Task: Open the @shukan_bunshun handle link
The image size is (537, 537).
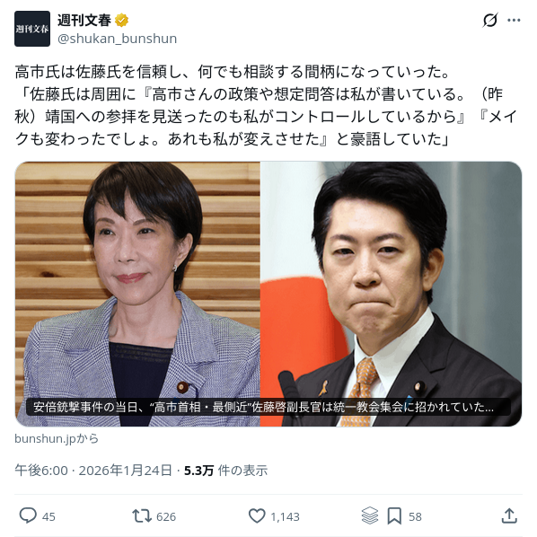Action: coord(117,39)
